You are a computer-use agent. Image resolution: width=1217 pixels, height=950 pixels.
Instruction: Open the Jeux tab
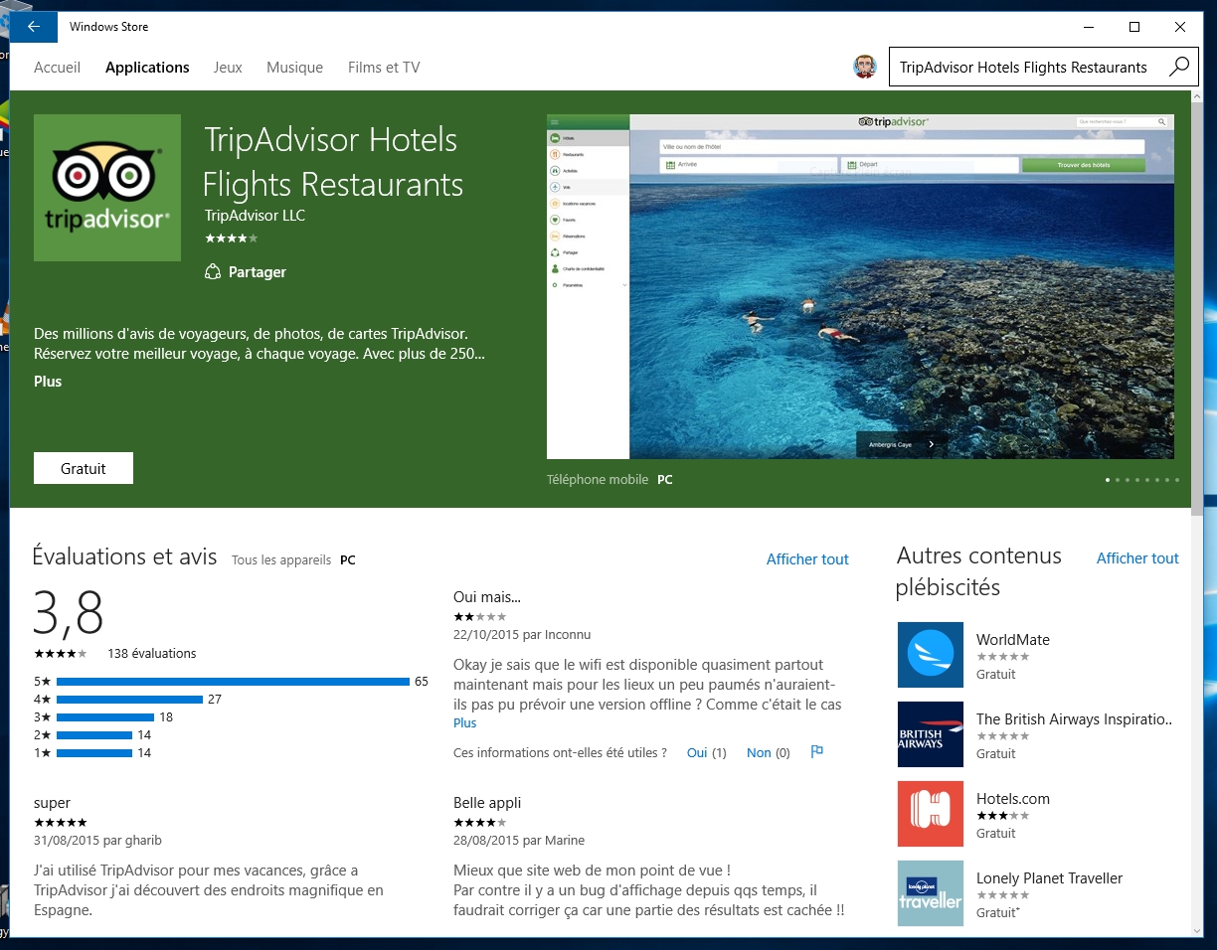click(228, 68)
